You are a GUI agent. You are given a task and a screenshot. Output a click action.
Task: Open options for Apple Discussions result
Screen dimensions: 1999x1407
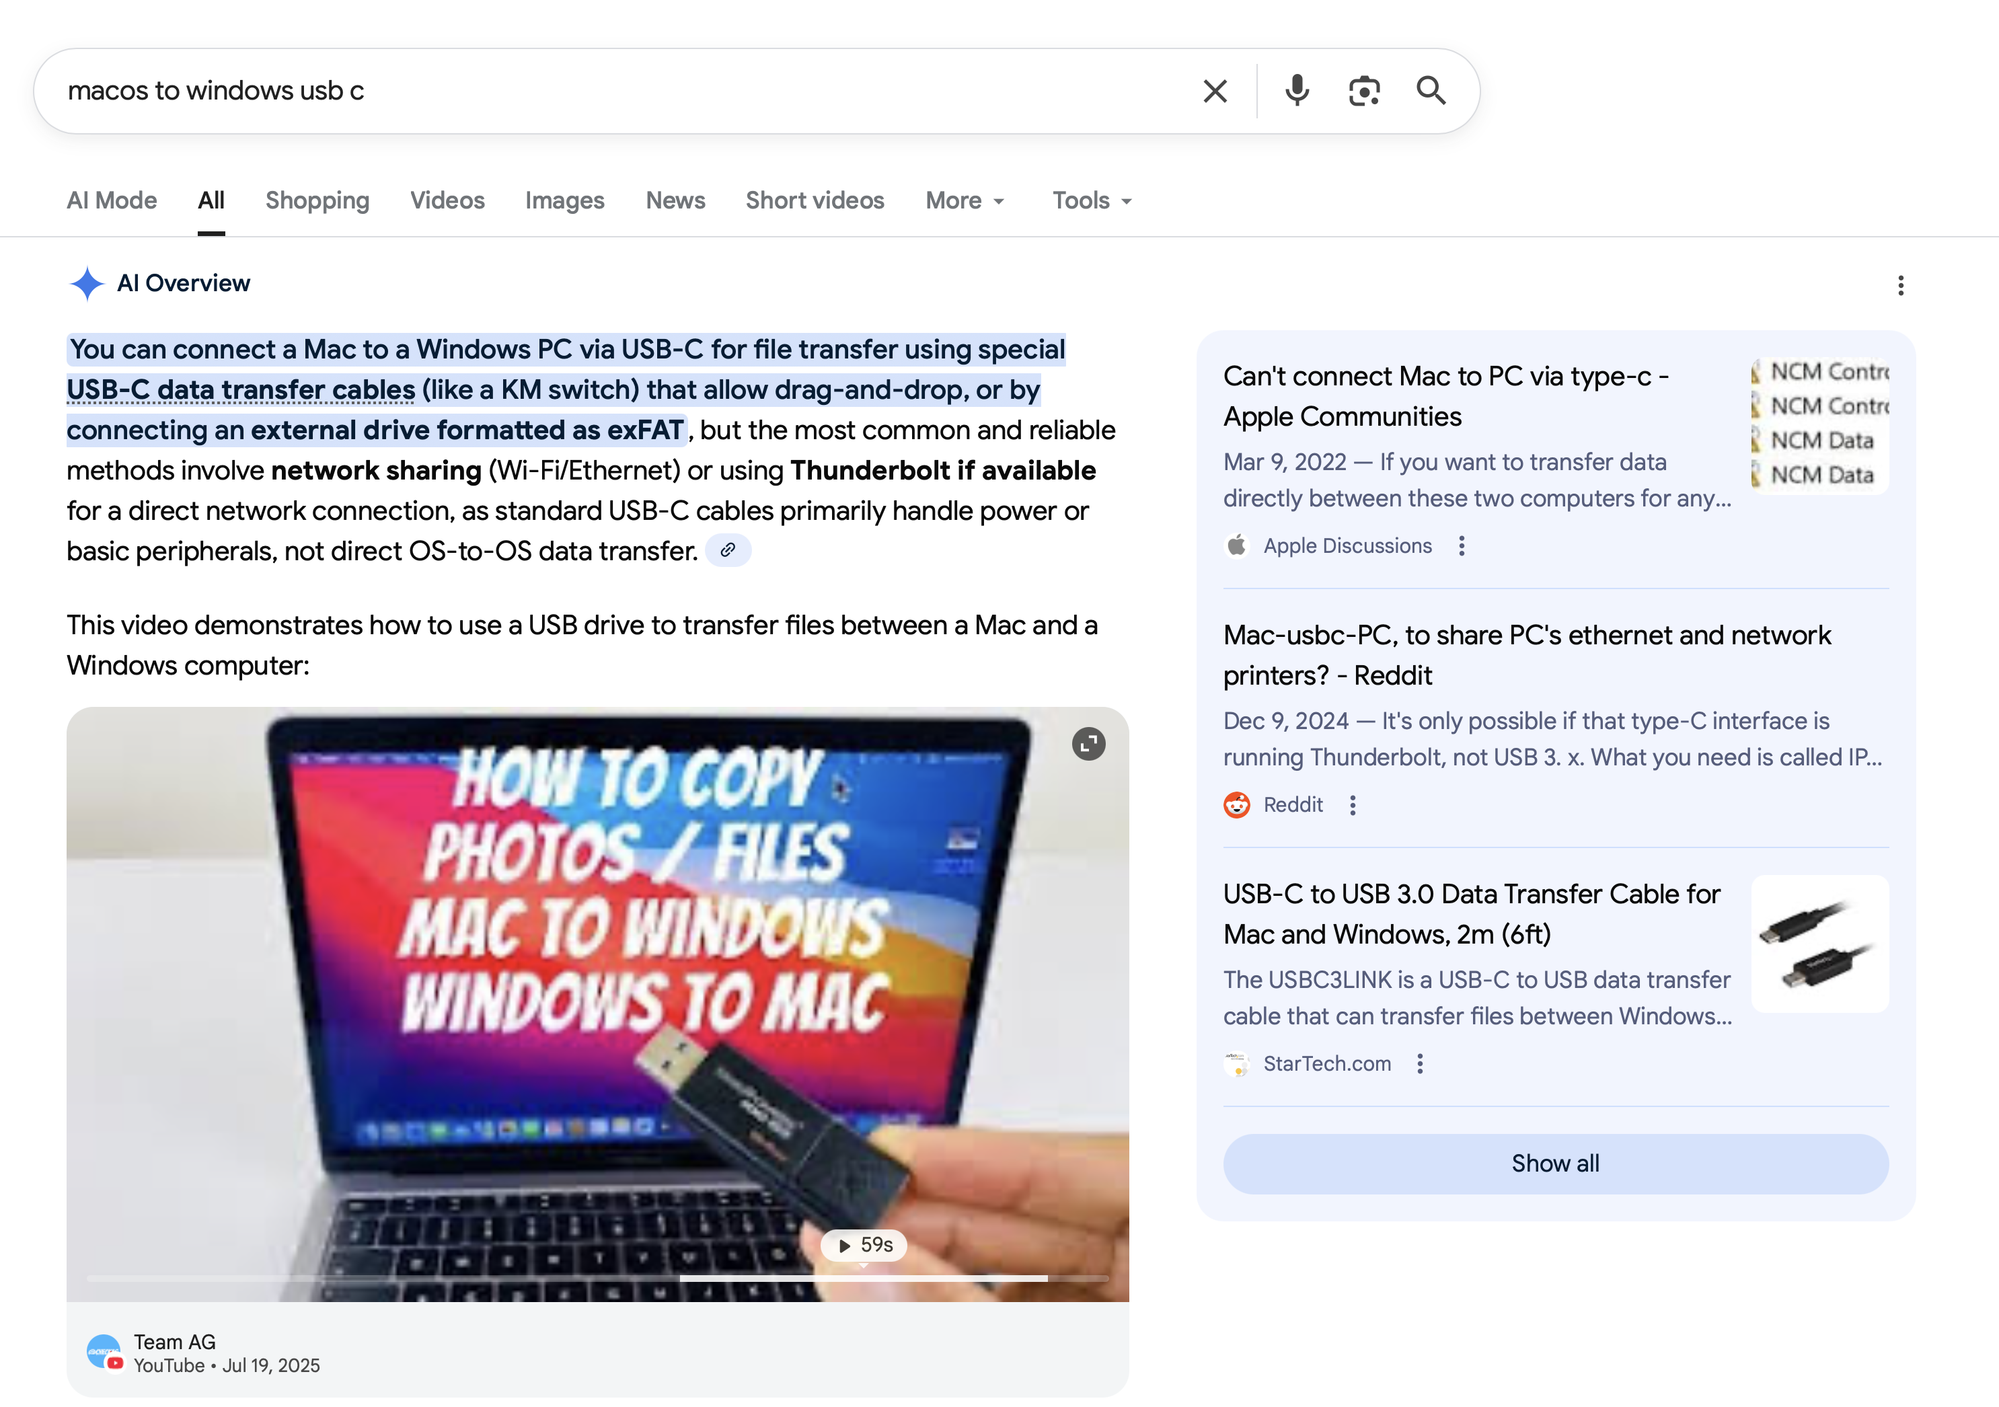coord(1462,546)
